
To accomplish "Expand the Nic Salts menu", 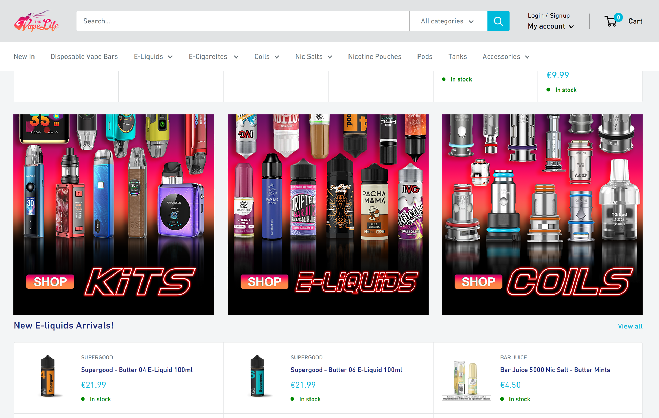I will click(314, 56).
